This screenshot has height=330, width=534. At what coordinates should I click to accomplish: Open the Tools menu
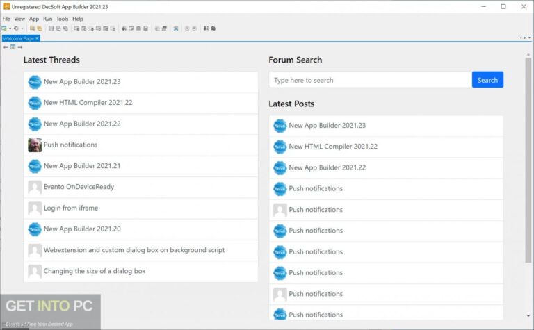[x=63, y=19]
